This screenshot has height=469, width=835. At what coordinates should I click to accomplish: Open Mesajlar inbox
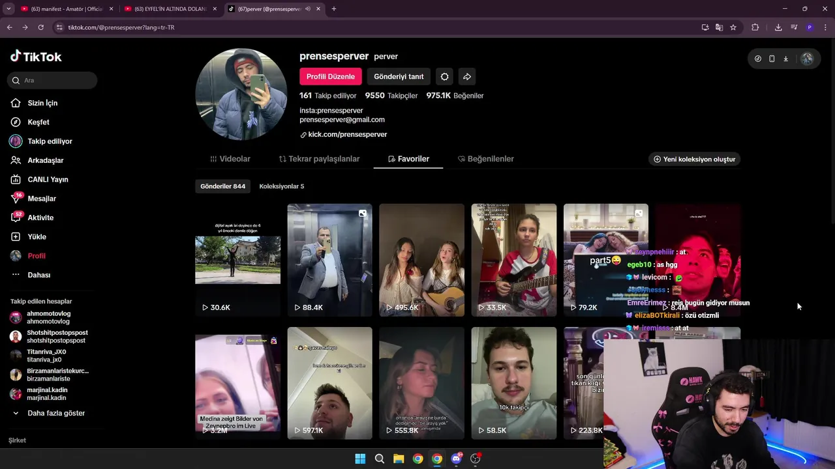click(42, 199)
